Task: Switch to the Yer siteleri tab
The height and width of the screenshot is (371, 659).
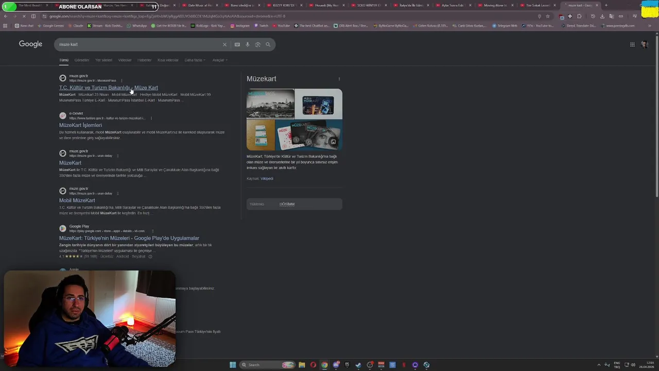Action: (103, 60)
